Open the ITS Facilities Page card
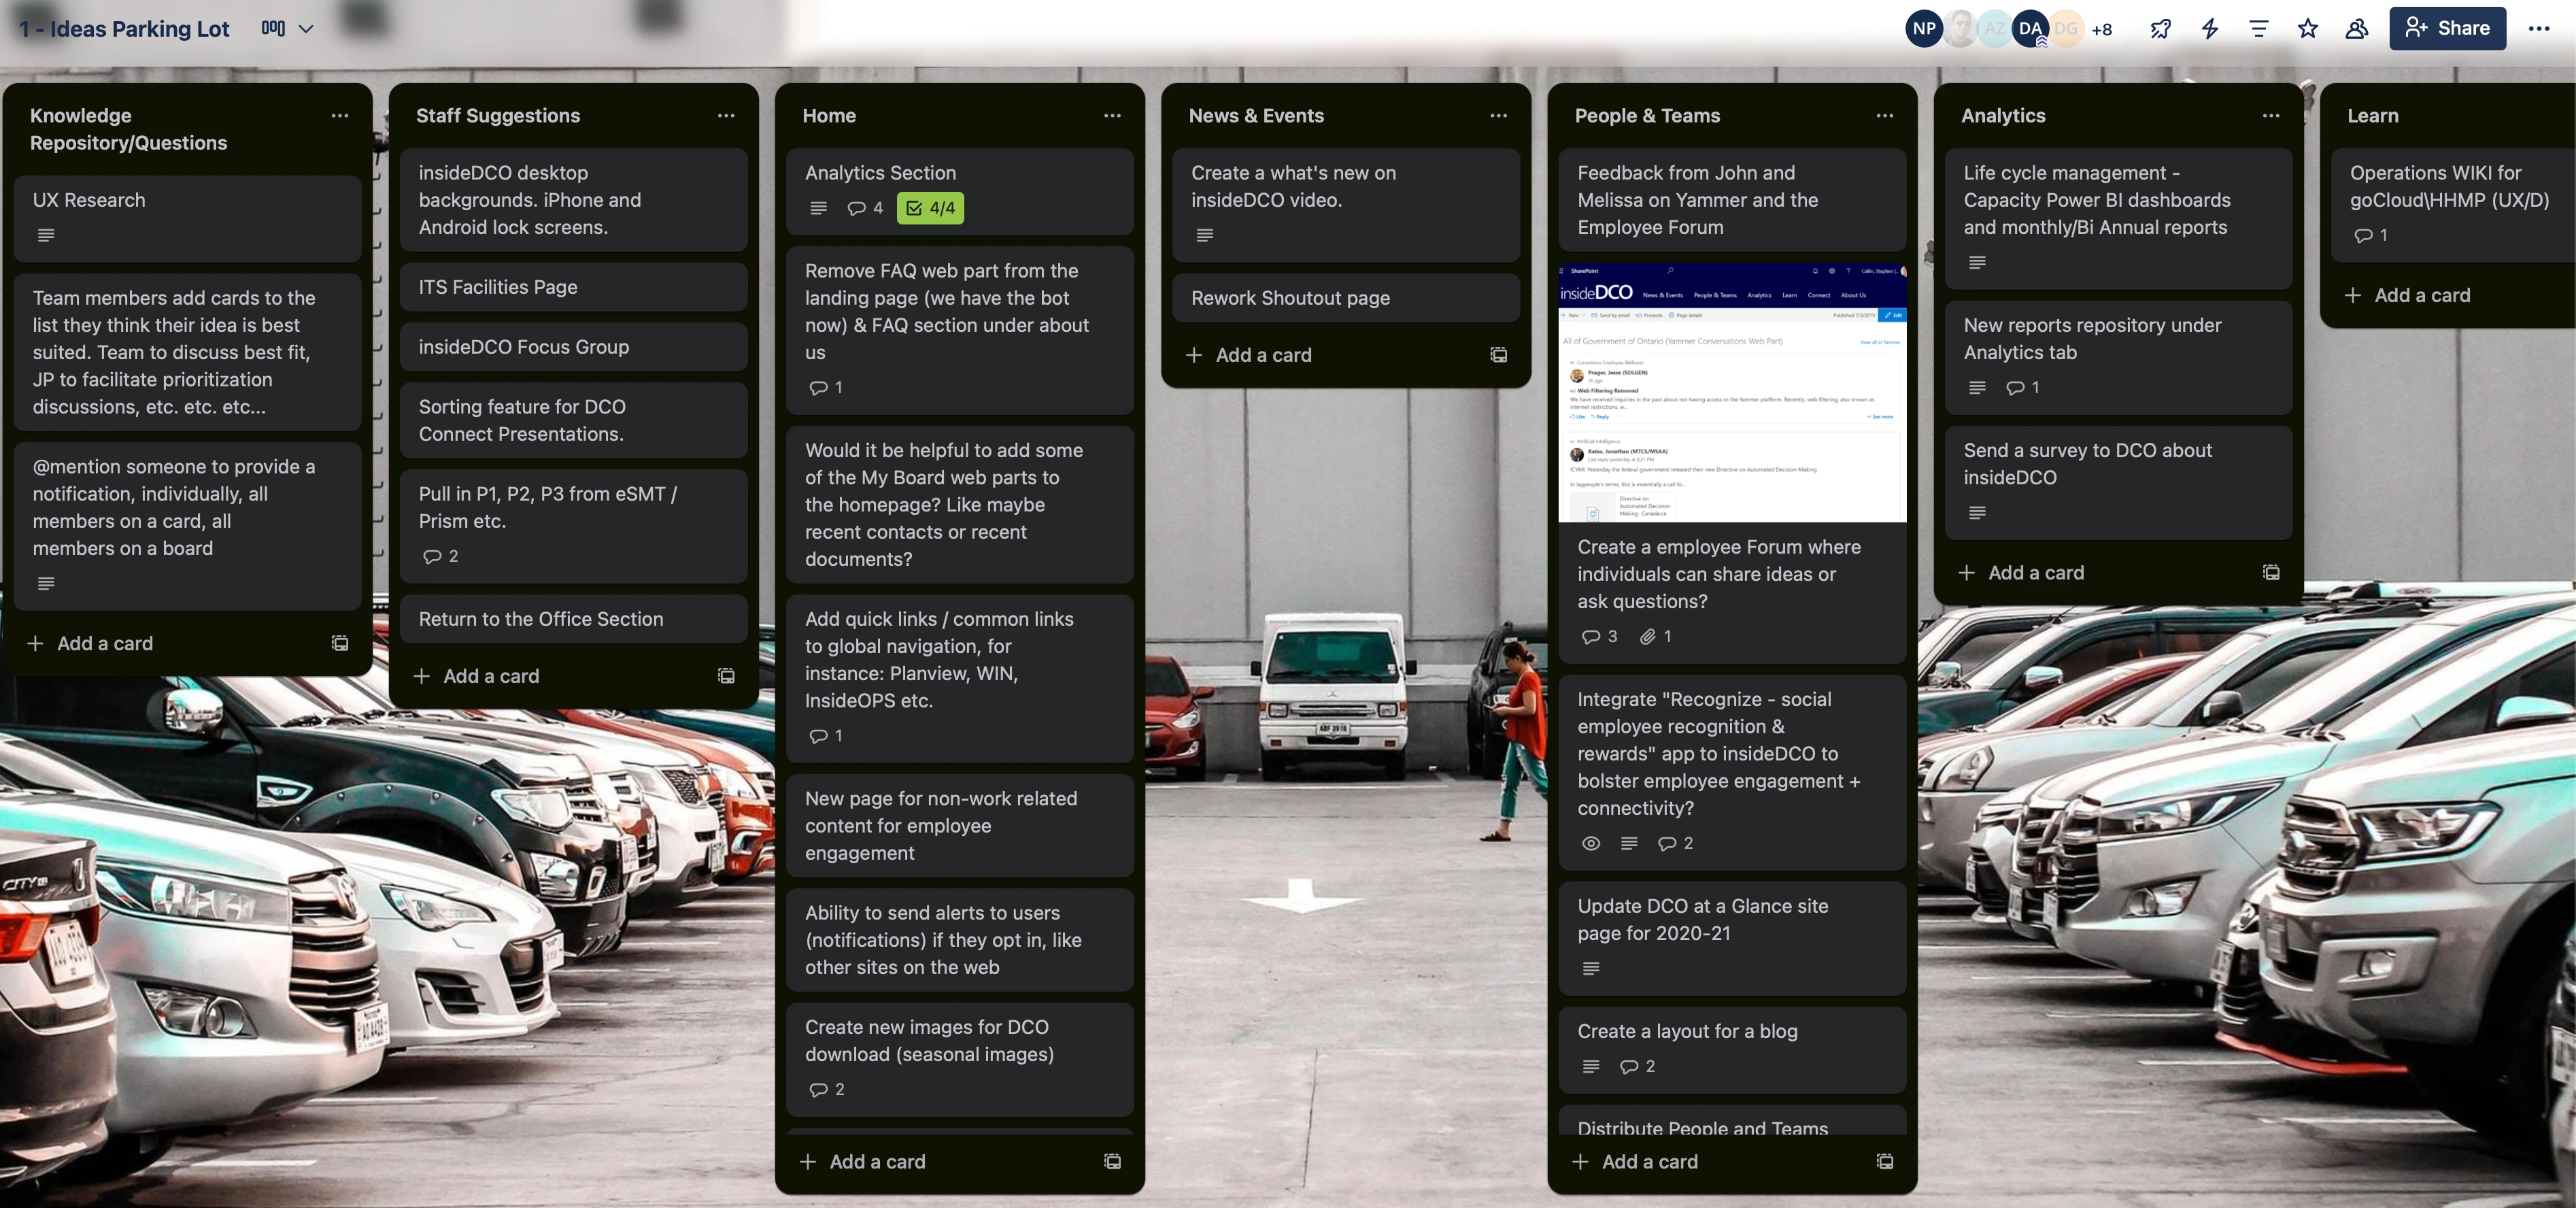Screen dimensions: 2576x1208 [573, 287]
